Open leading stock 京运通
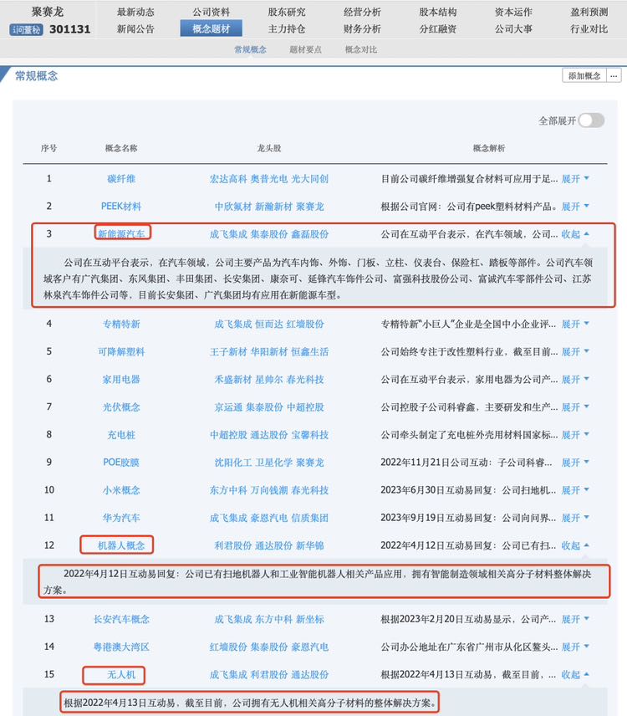The height and width of the screenshot is (716, 627). (x=228, y=407)
